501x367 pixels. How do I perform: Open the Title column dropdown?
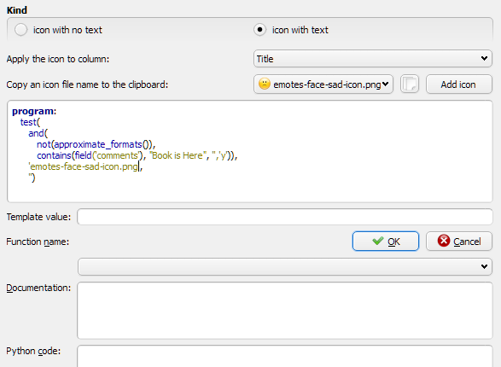(x=373, y=58)
